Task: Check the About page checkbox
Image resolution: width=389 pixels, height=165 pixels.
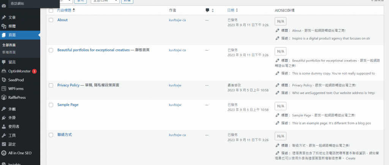Action: [x=51, y=20]
